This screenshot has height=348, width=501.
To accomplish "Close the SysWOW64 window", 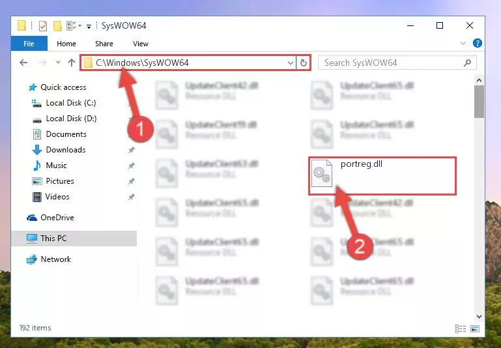I will click(x=469, y=25).
